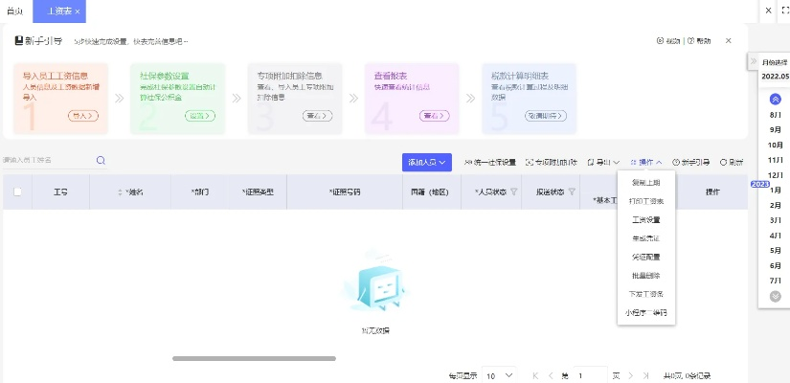
Task: Click 查看 button in the 查看报表 card
Action: pos(435,116)
